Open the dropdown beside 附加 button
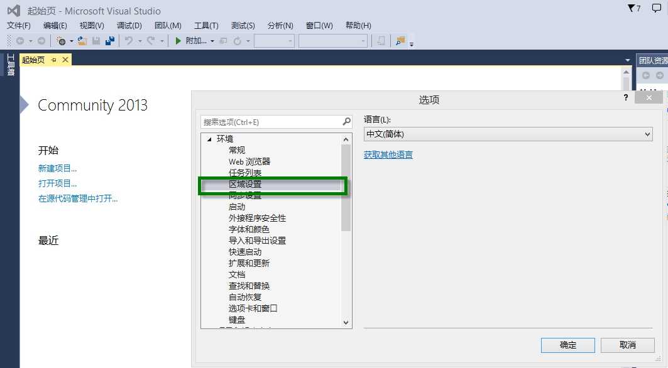This screenshot has height=368, width=668. (x=212, y=41)
